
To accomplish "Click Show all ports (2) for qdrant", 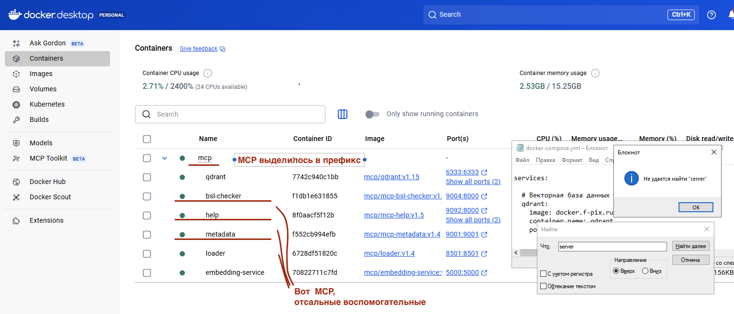I will coord(473,182).
